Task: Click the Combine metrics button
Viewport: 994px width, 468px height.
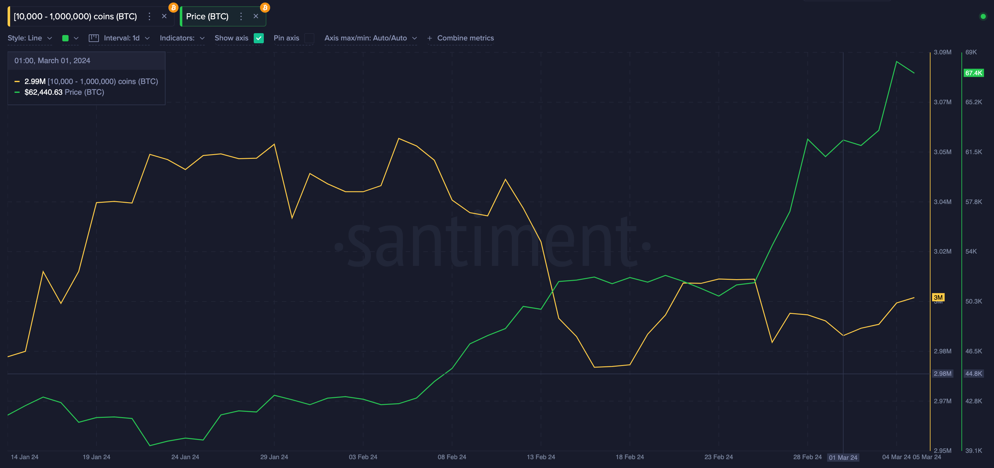Action: click(461, 38)
